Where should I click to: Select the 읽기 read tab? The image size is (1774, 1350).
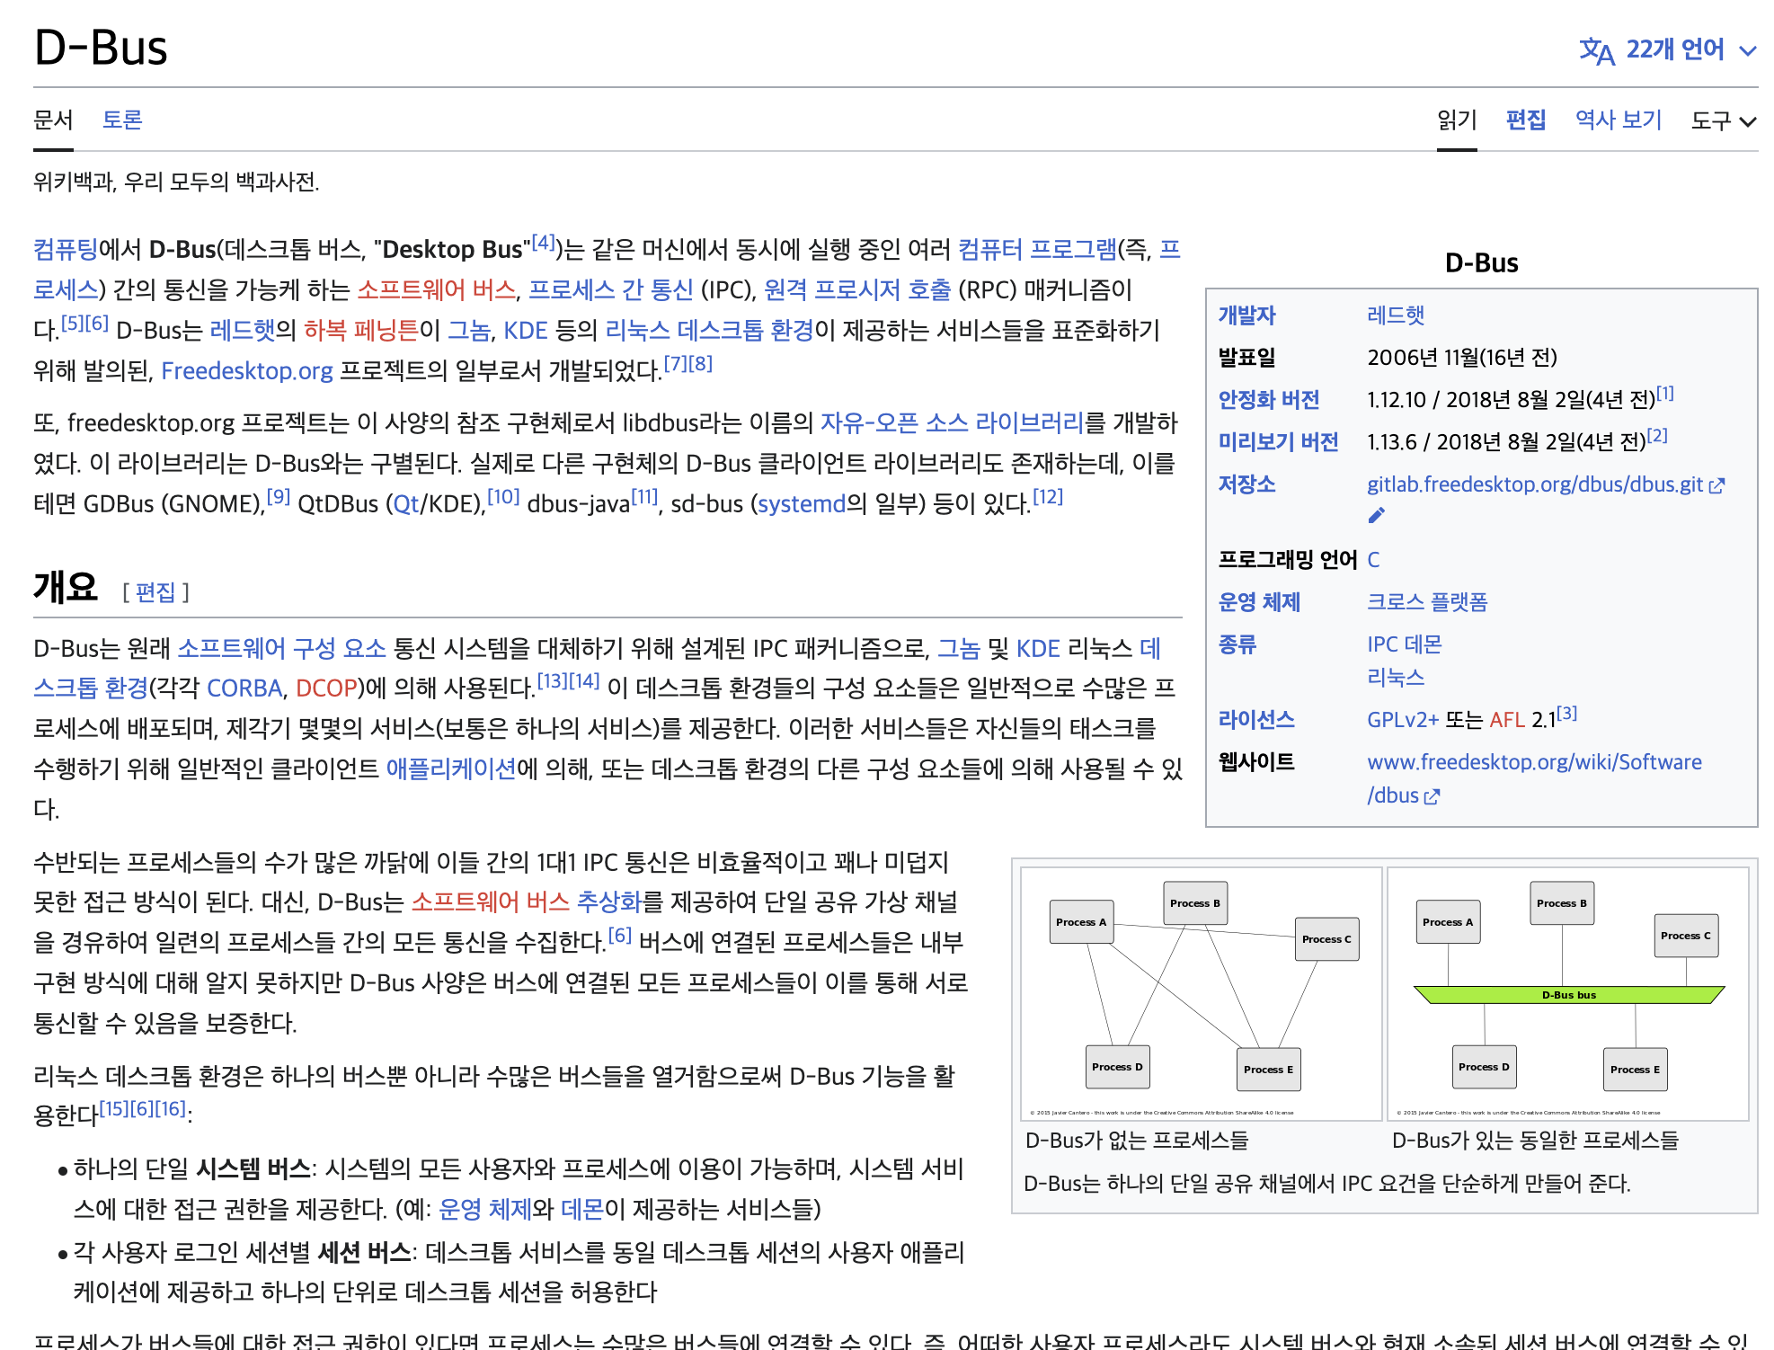tap(1456, 120)
